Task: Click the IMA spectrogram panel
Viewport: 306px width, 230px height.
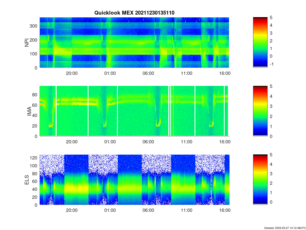Action: tap(134, 111)
